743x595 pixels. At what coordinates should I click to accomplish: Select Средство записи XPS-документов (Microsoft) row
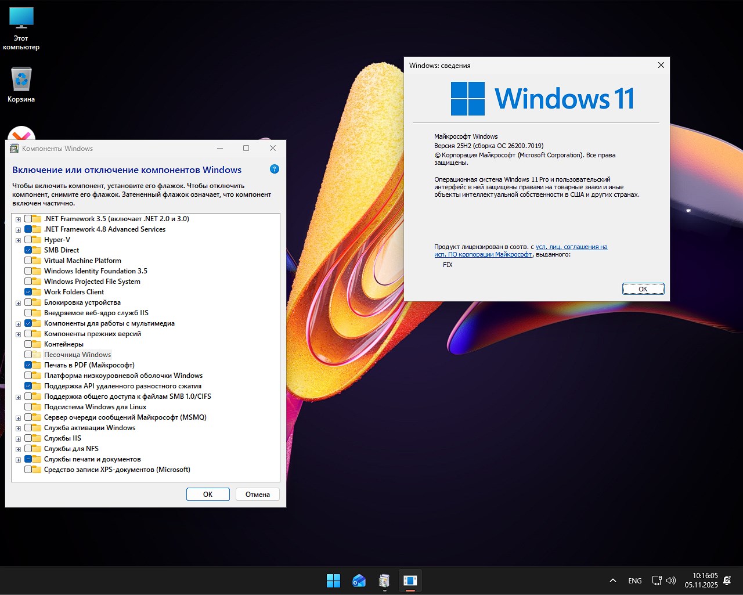tap(117, 470)
